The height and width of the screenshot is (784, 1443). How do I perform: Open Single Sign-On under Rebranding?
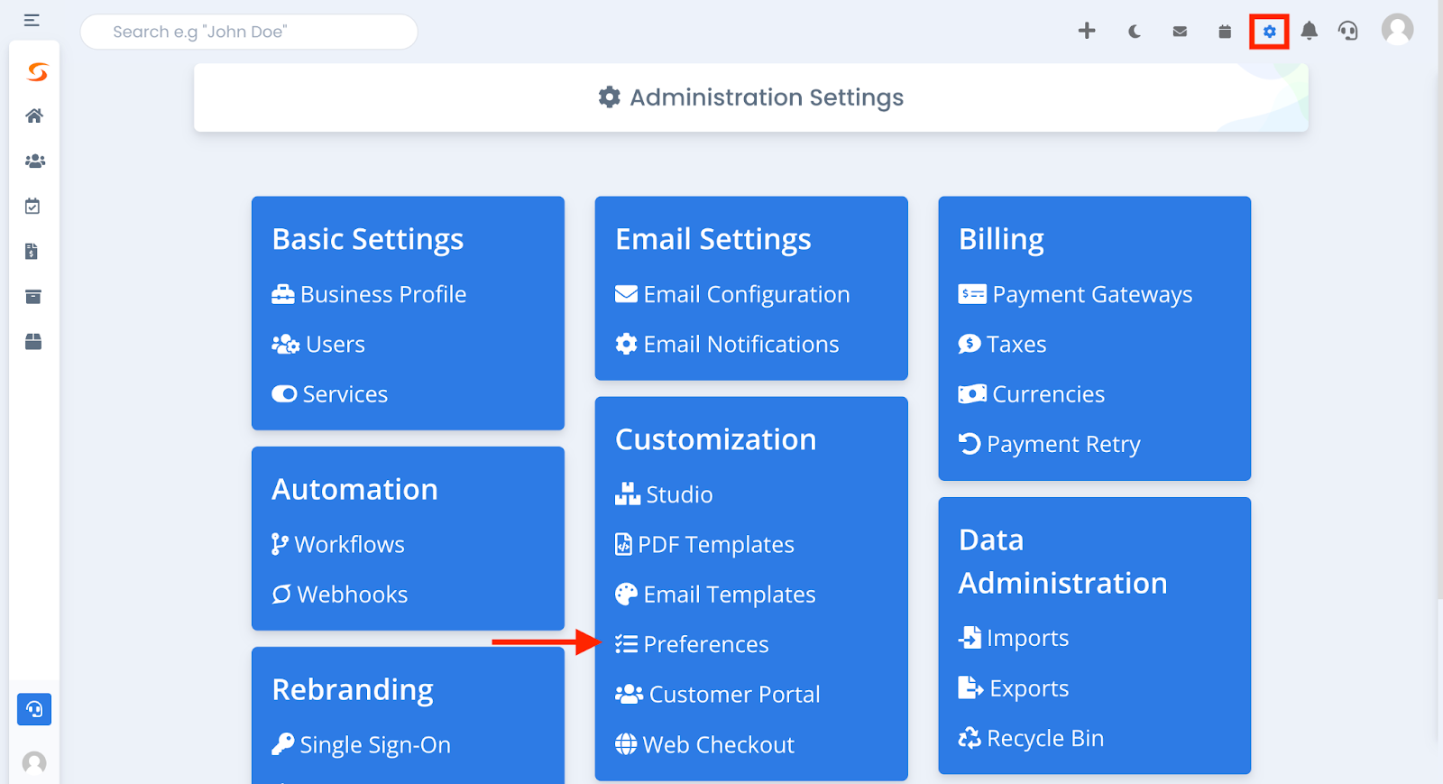click(362, 744)
